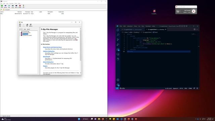This screenshot has width=215, height=121.
Task: Open the Selection menu in VS Code
Action: (x=130, y=26)
